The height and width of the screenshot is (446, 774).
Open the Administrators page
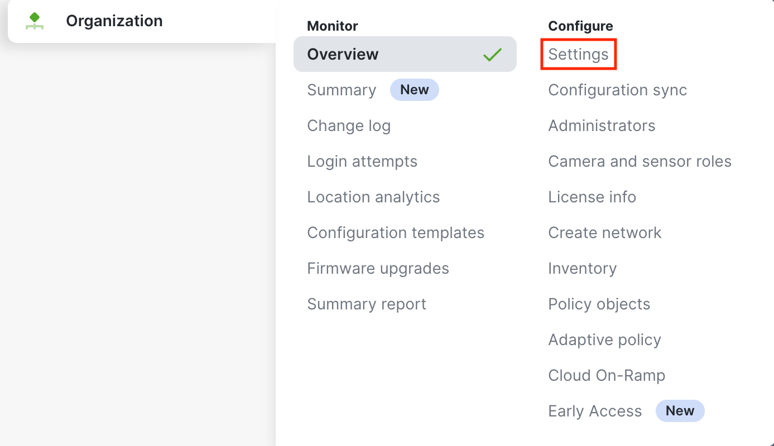[x=602, y=126]
